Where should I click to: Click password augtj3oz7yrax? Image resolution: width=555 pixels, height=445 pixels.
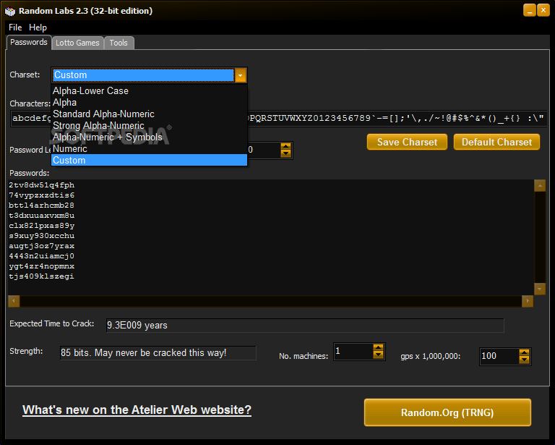pos(41,246)
